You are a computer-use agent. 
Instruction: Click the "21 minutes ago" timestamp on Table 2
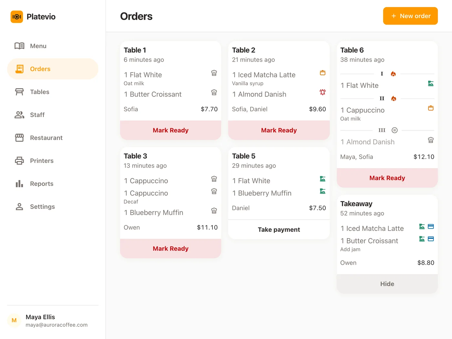pos(253,60)
